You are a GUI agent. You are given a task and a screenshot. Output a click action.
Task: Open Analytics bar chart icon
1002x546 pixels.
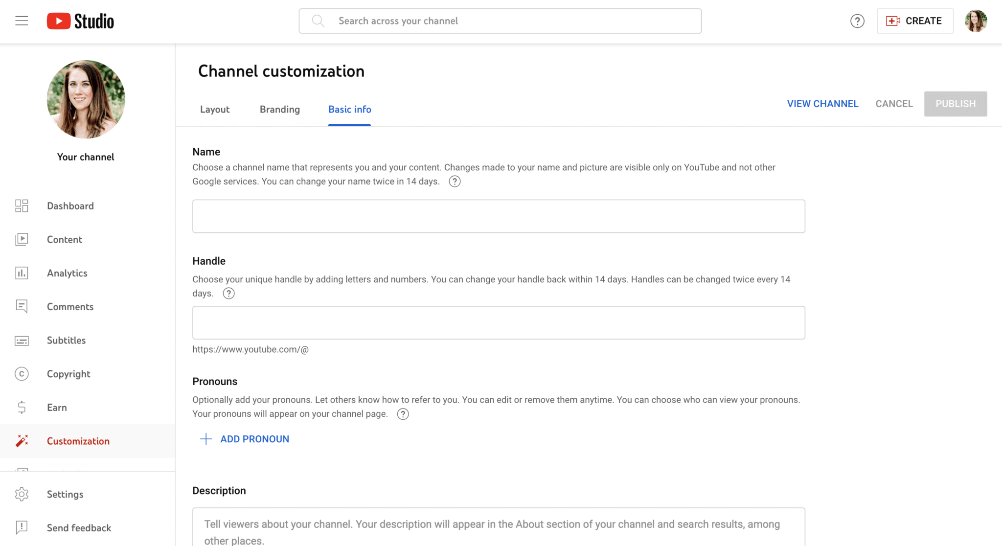(x=22, y=273)
